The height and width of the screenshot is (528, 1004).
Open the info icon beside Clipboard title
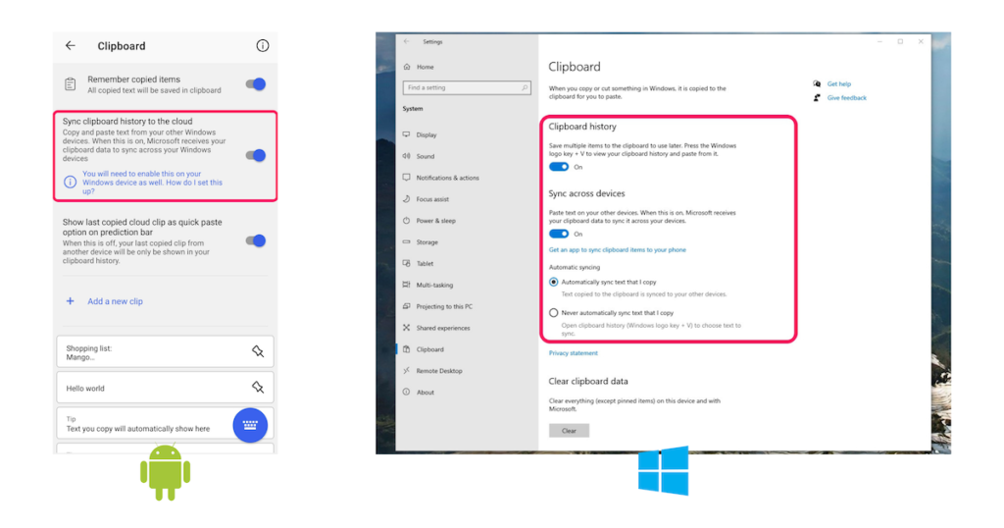point(263,45)
